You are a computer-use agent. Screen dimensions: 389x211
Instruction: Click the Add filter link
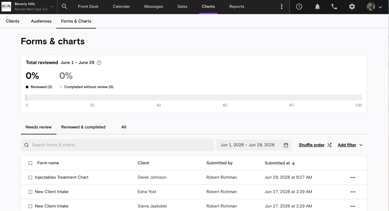point(347,145)
